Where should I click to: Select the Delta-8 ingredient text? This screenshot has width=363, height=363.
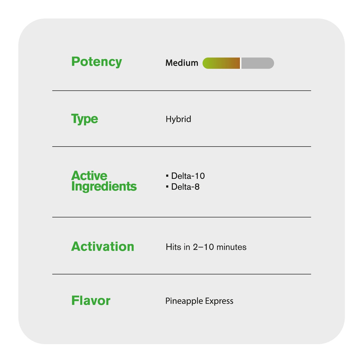click(x=185, y=187)
